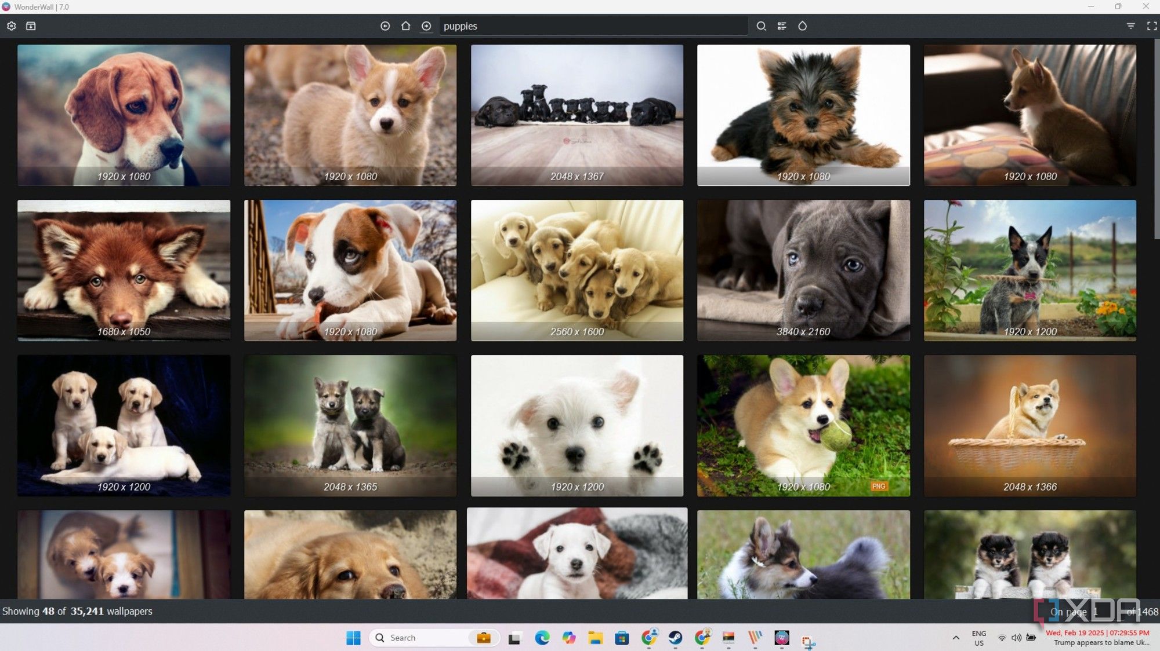Open Copilot from the taskbar
Image resolution: width=1160 pixels, height=651 pixels.
(x=568, y=638)
